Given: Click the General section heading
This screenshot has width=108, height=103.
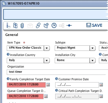Looking at the screenshot, I should point(12,35).
